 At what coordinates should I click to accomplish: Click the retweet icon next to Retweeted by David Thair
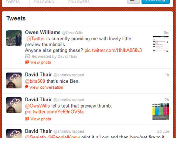point(27,57)
